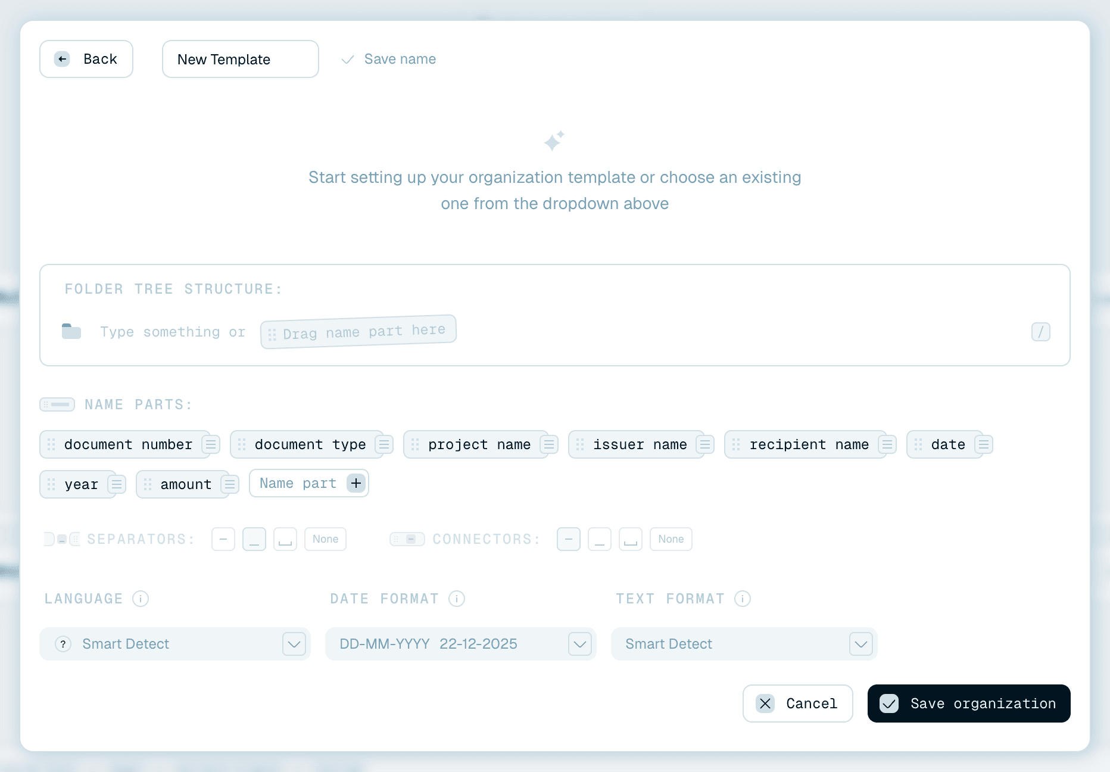
Task: Click the Back button
Action: pos(86,59)
